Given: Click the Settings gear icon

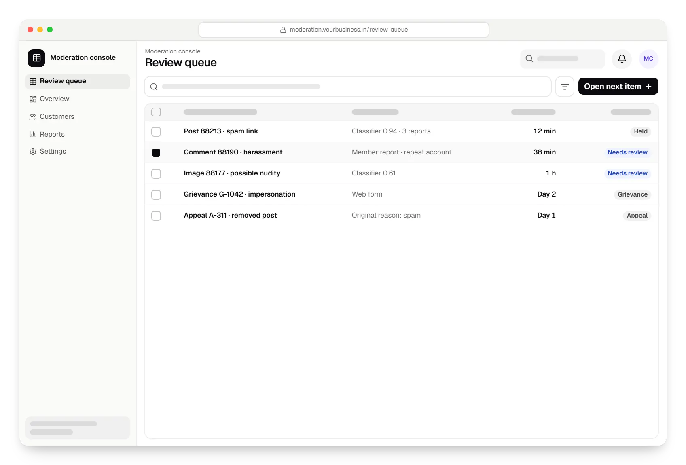Looking at the screenshot, I should [x=33, y=152].
